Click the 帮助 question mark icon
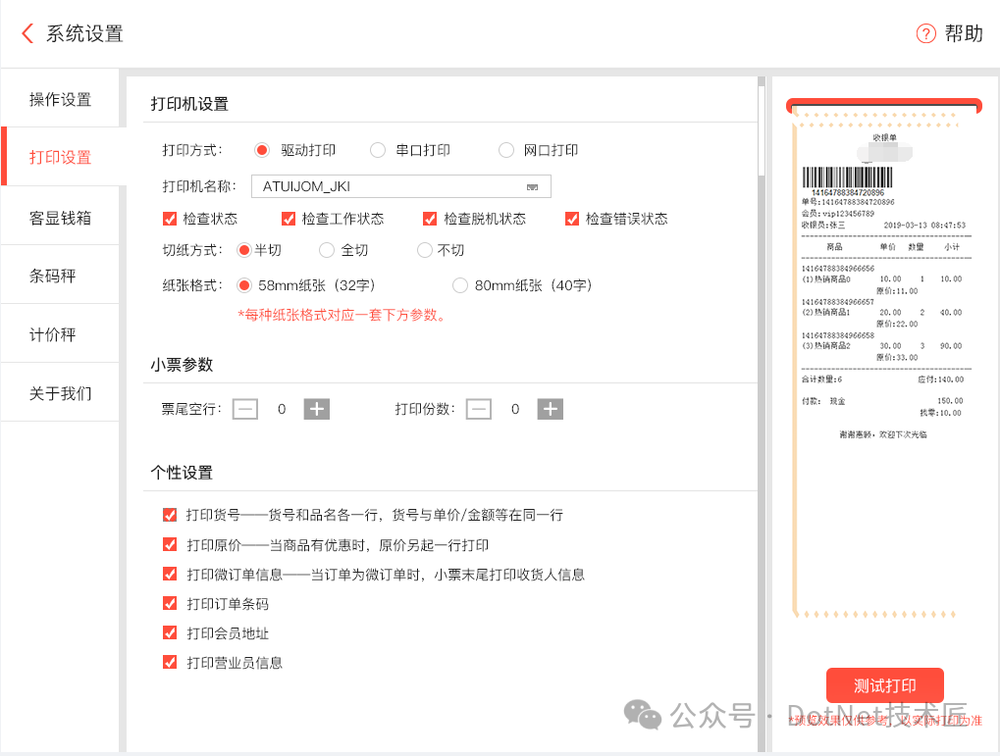This screenshot has width=1000, height=756. coord(925,33)
